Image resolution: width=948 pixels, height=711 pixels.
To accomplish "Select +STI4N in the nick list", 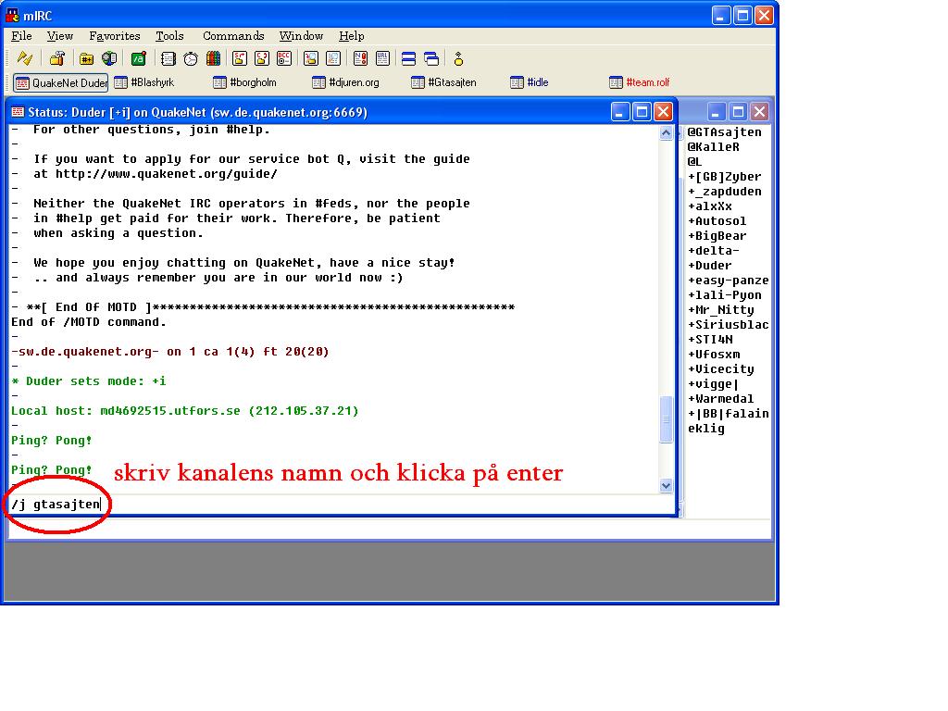I will [710, 340].
